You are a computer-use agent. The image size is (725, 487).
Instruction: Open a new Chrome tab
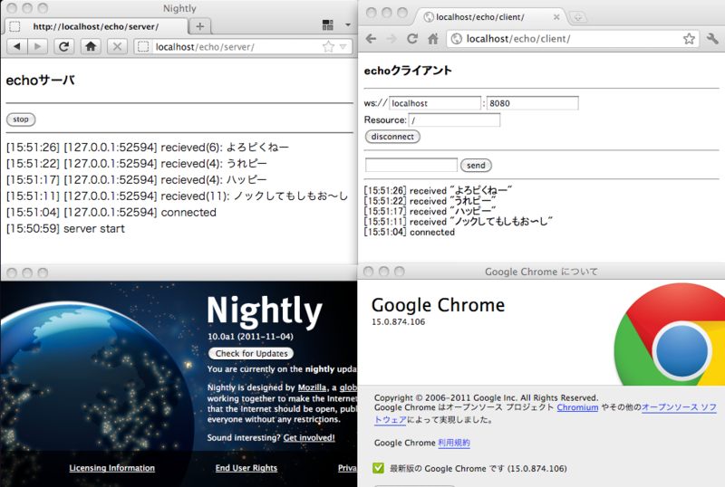pyautogui.click(x=577, y=17)
